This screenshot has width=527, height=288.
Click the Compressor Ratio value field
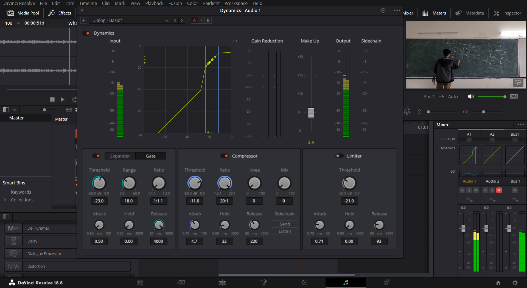(224, 201)
